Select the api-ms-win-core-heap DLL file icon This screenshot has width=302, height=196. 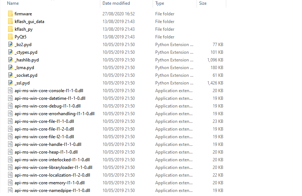pyautogui.click(x=10, y=152)
